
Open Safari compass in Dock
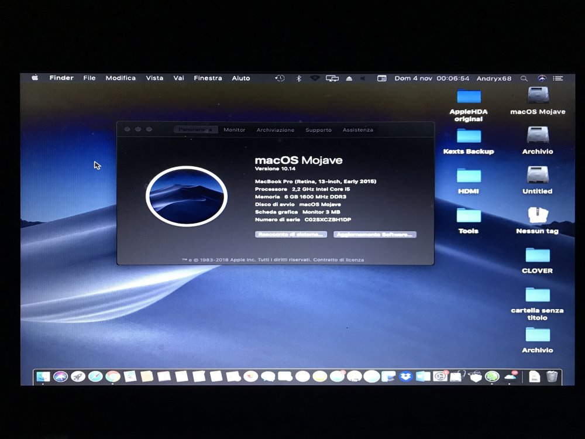pos(95,376)
